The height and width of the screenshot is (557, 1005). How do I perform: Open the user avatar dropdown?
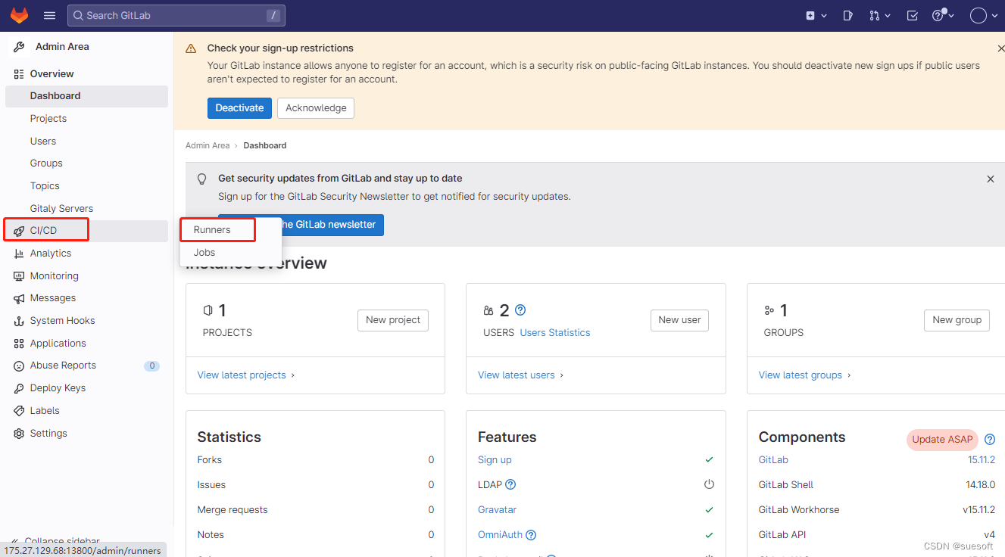click(x=984, y=15)
